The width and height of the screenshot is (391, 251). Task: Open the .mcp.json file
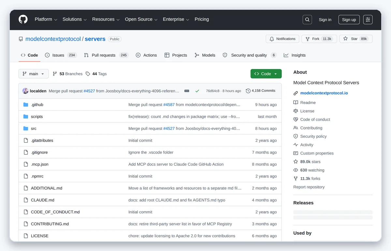[40, 164]
